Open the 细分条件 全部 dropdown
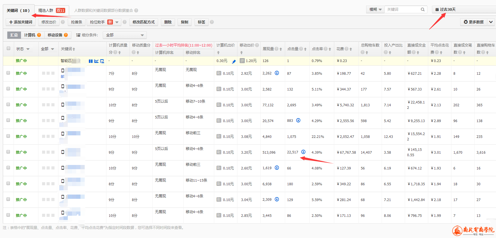The height and width of the screenshot is (238, 496). (124, 35)
